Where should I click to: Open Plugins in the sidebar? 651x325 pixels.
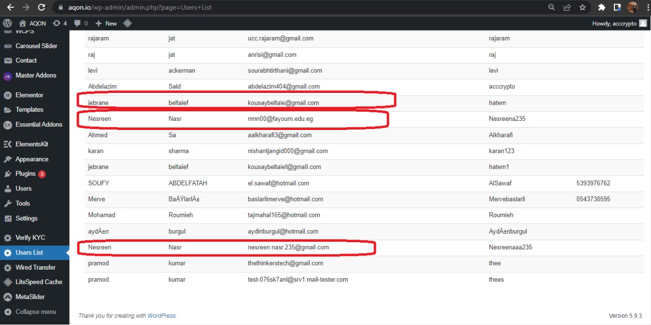coord(25,174)
